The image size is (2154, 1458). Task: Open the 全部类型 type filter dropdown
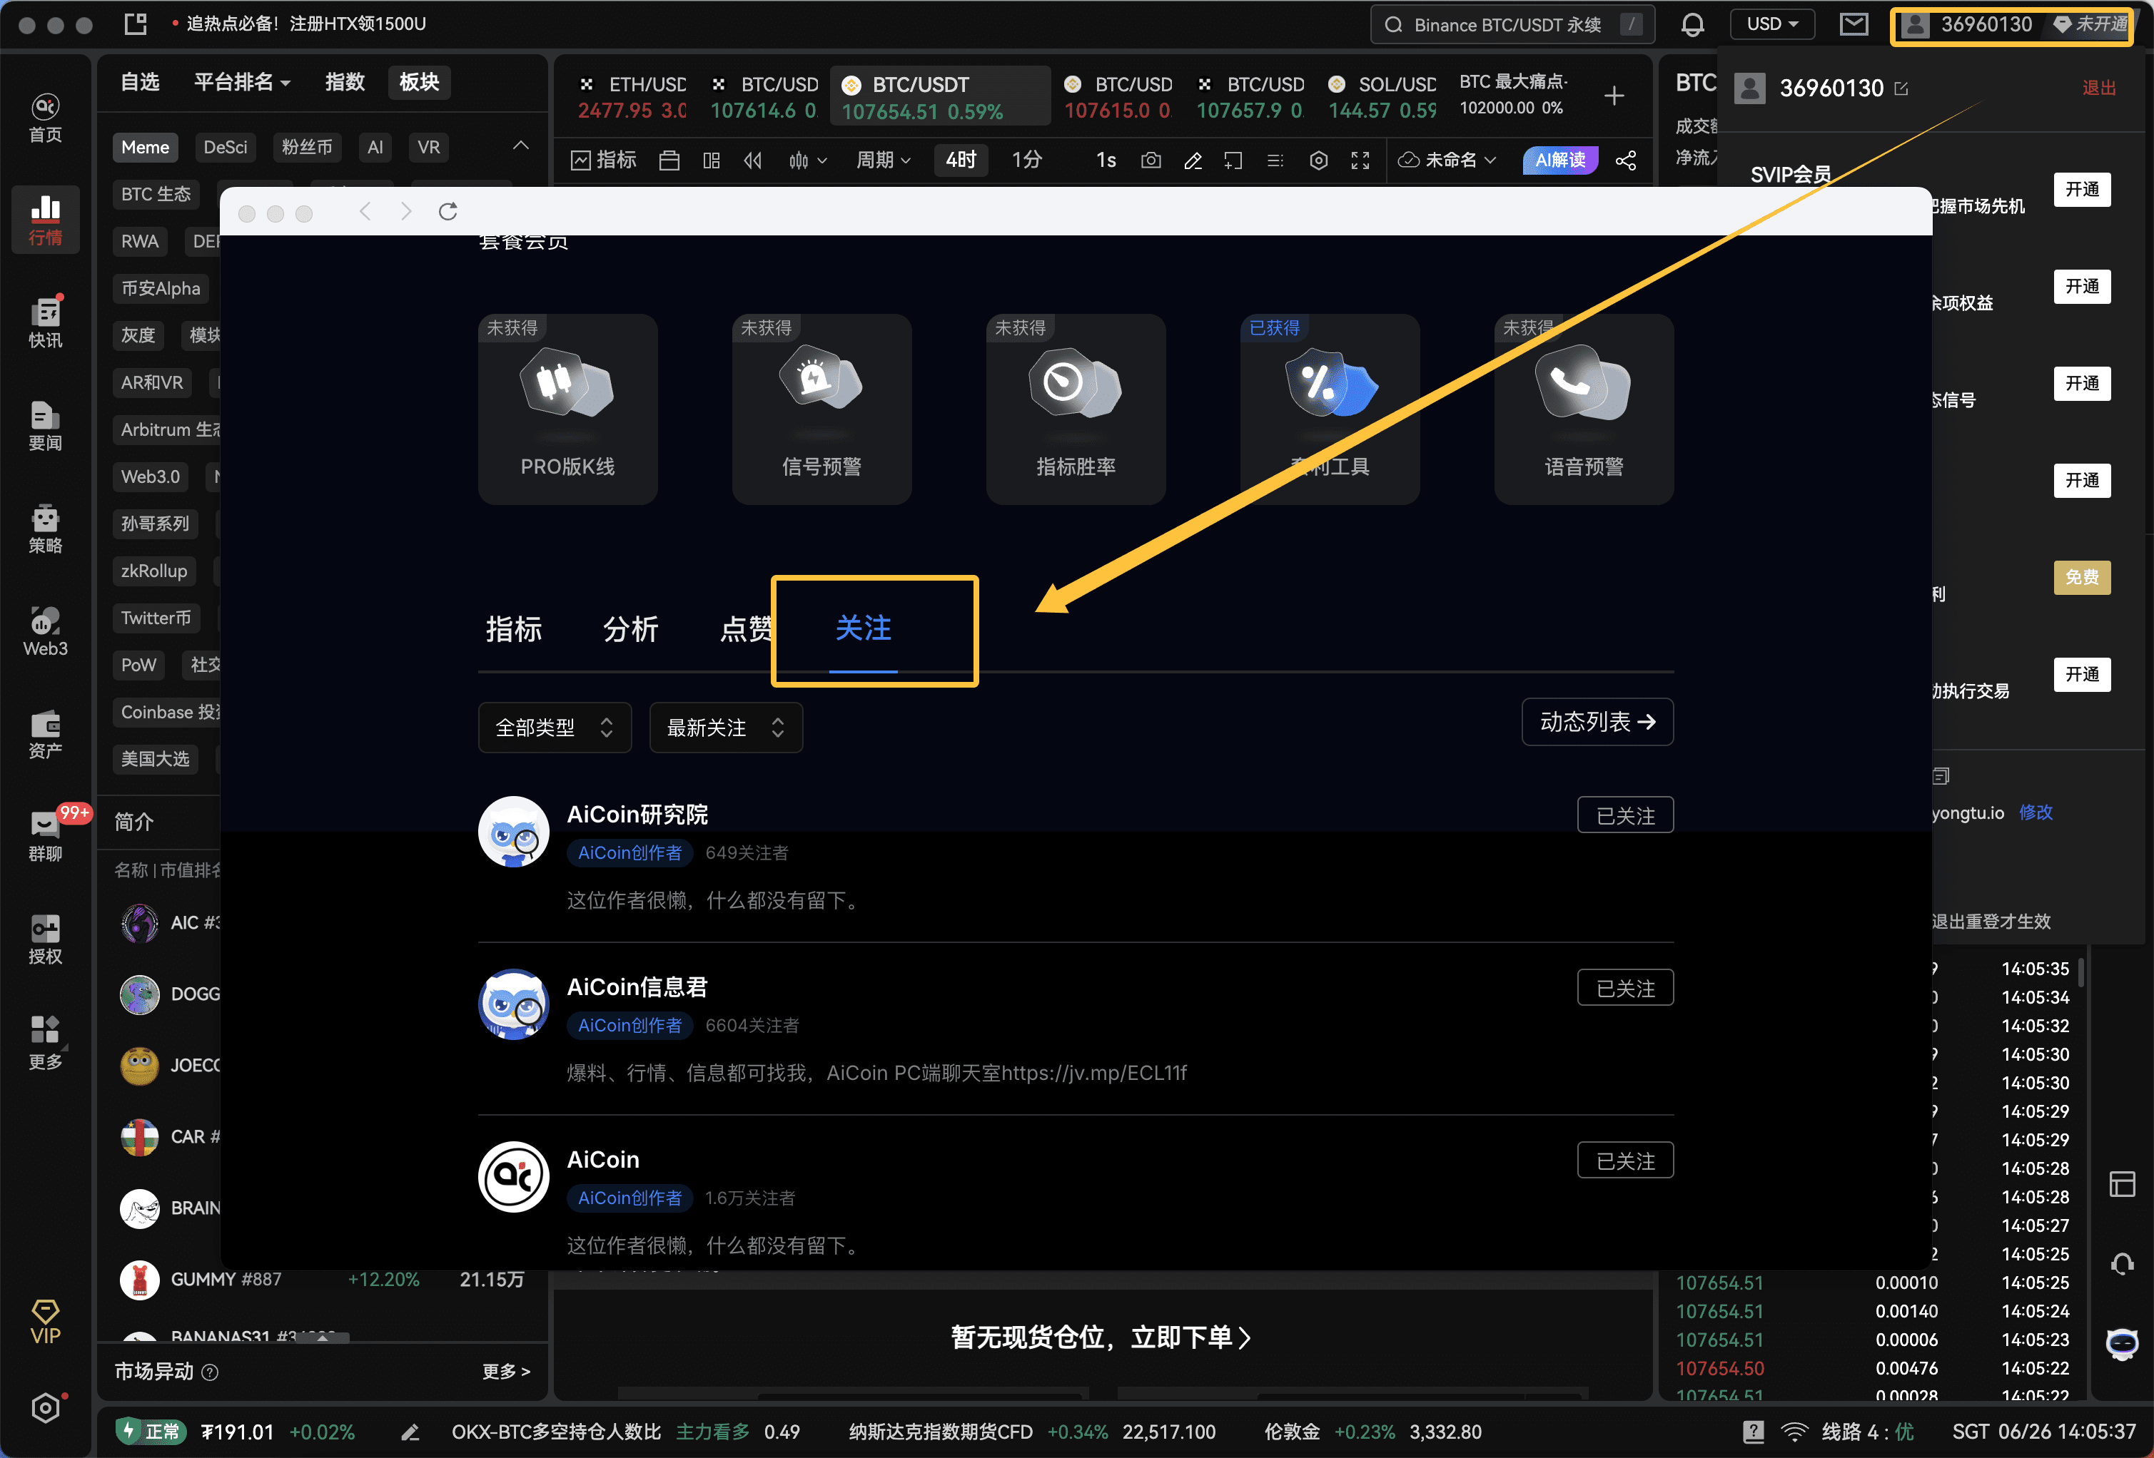click(x=555, y=727)
